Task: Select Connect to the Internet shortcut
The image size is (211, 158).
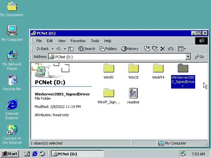Action: [x=12, y=134]
